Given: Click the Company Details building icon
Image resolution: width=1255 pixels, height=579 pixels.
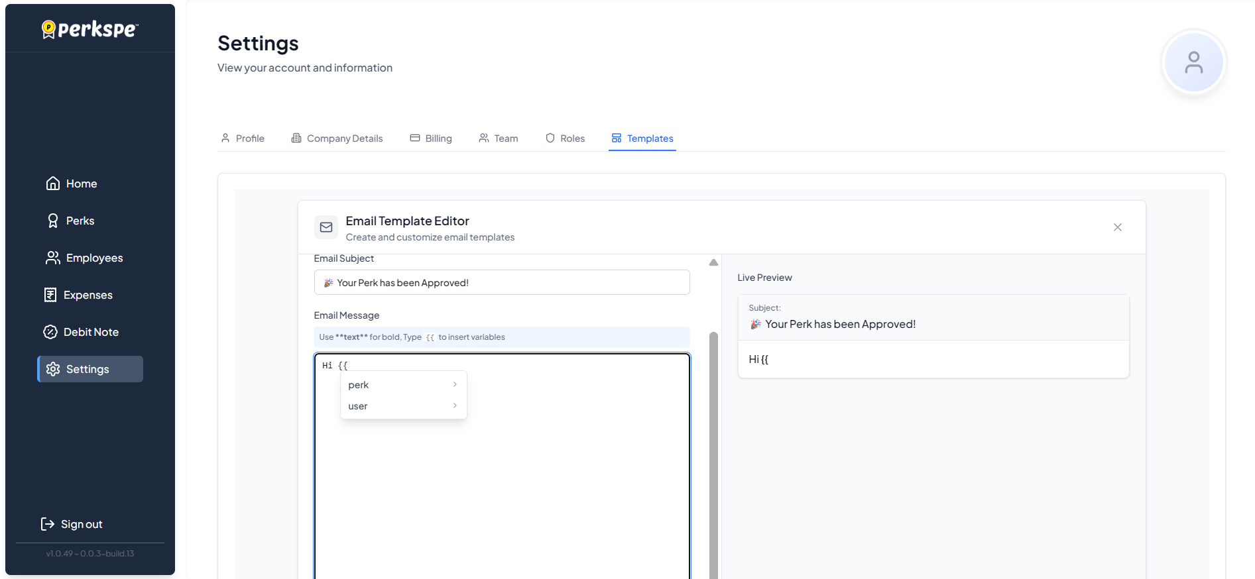Looking at the screenshot, I should (296, 138).
